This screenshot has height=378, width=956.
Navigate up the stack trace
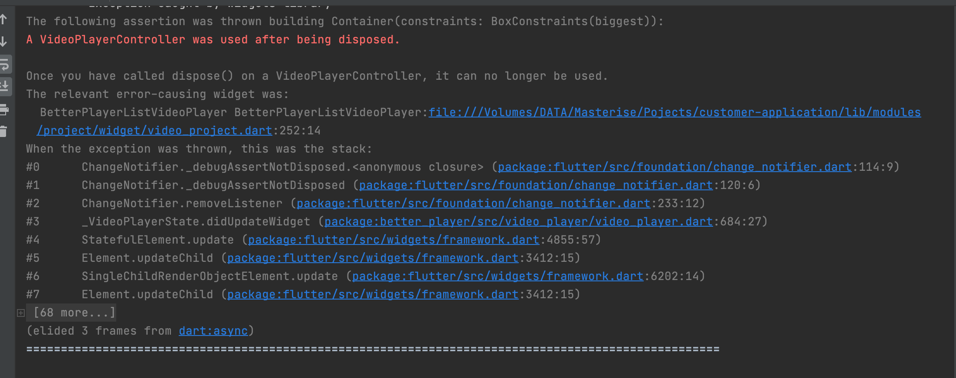tap(4, 20)
